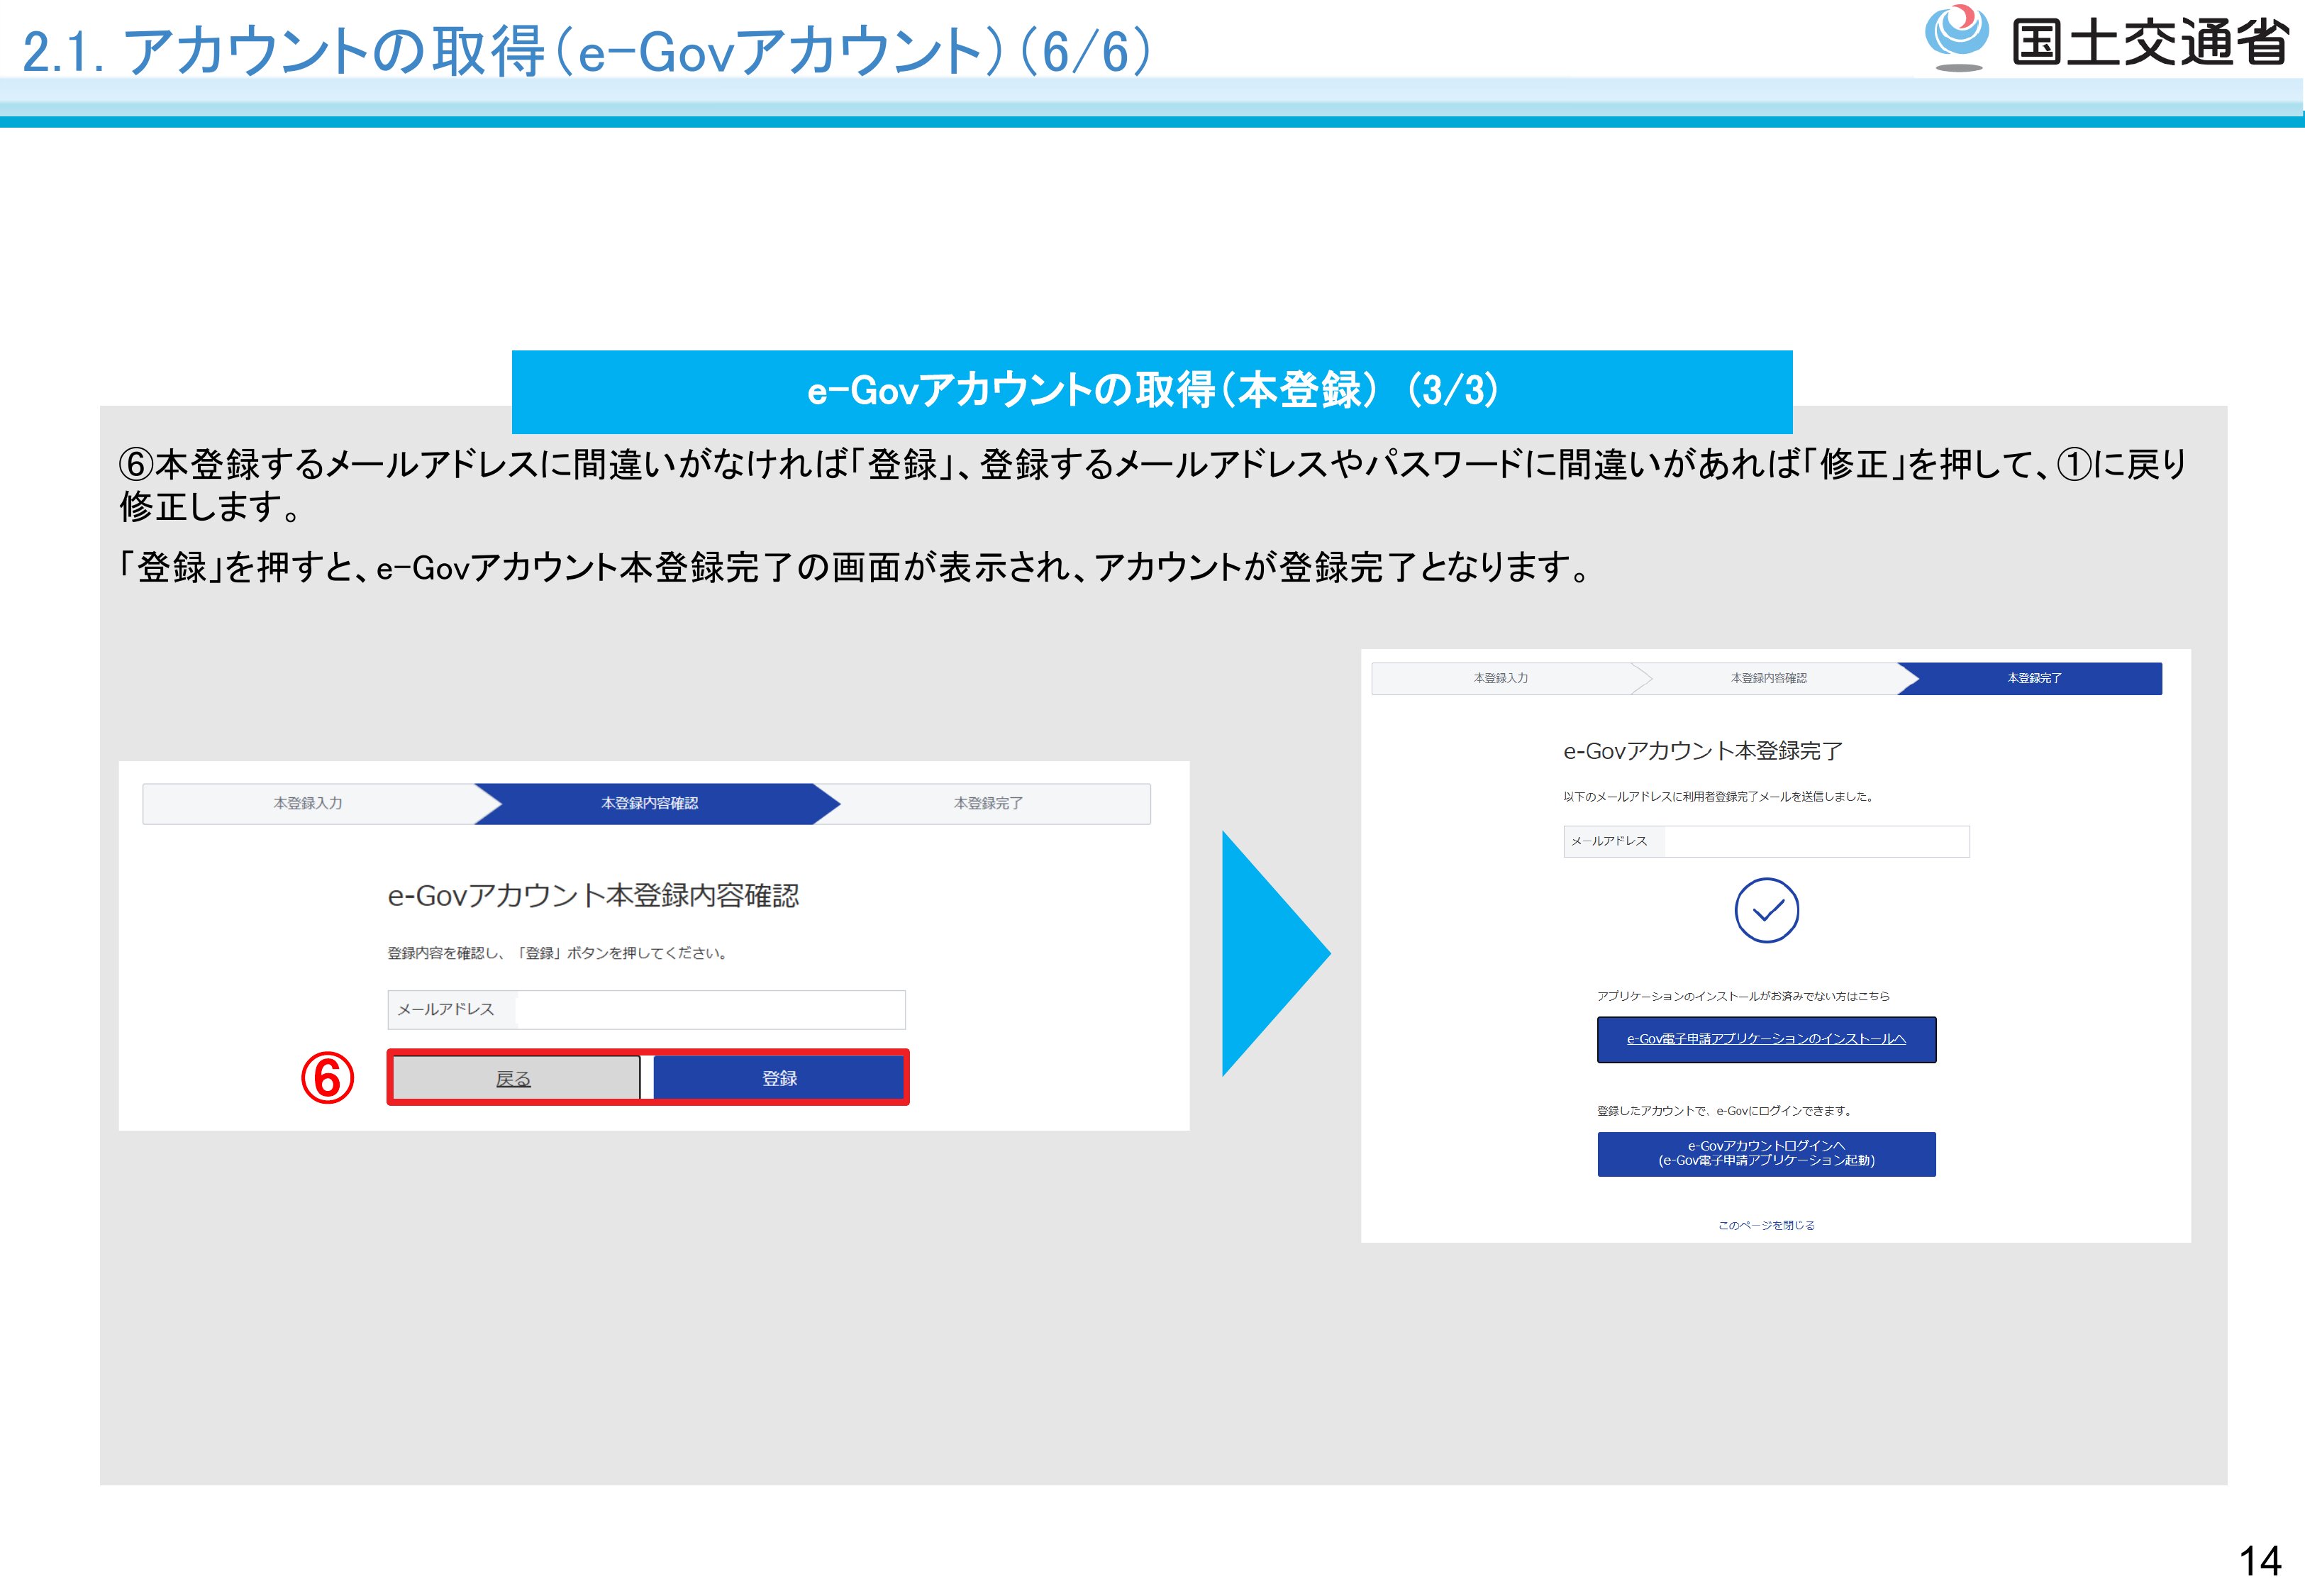Click the e-Govアカウントの取得(本登録) blue banner

point(1152,391)
